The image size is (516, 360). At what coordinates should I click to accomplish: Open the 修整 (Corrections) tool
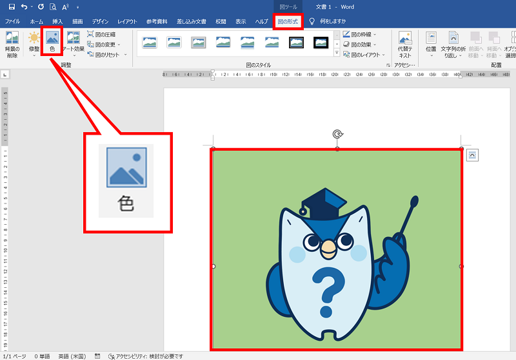34,43
